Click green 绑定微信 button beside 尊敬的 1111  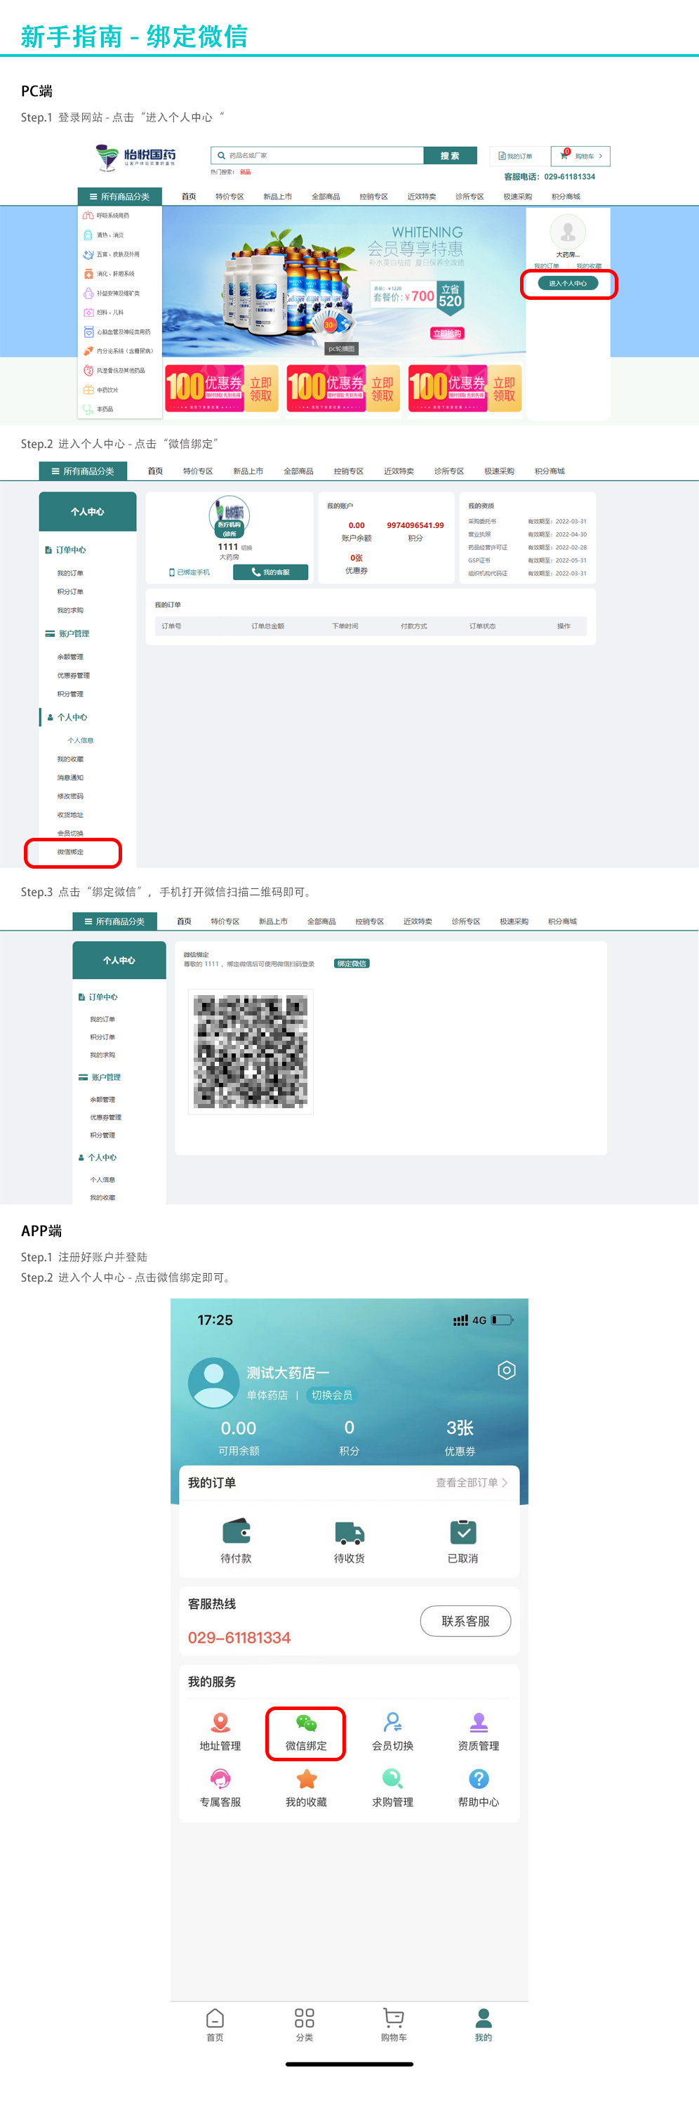pos(352,964)
